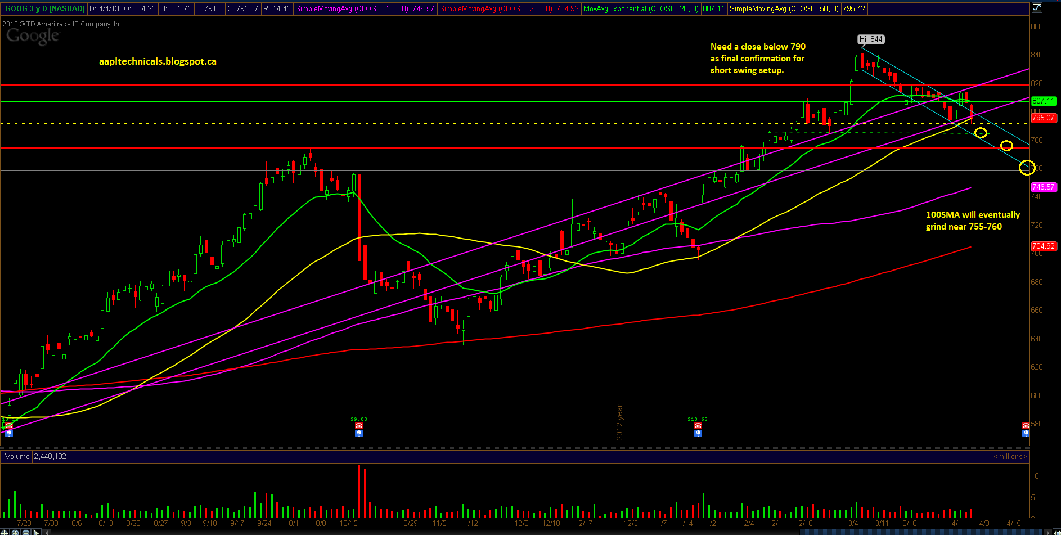The height and width of the screenshot is (535, 1061).
Task: Click the earnings phone icon below $10.65
Action: (698, 426)
